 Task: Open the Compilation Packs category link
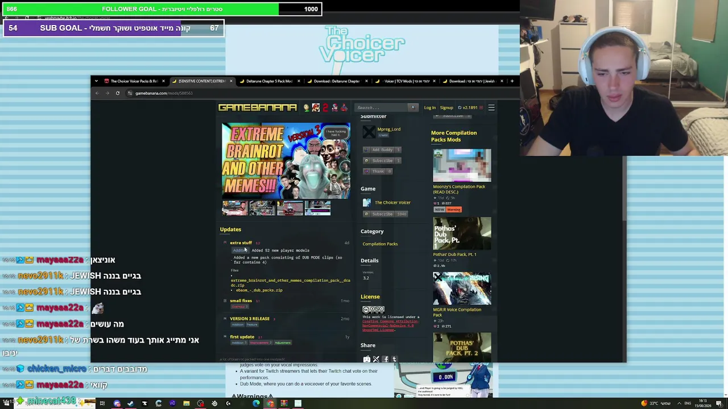click(380, 244)
